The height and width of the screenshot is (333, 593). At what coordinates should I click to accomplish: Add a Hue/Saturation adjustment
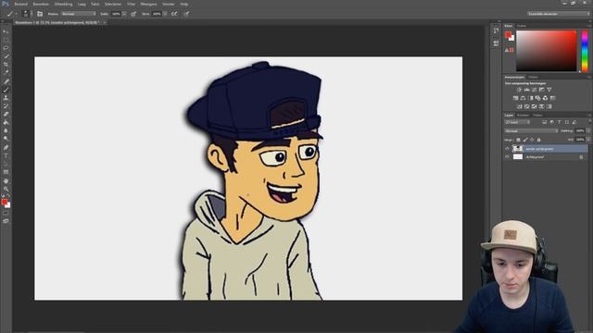pos(515,98)
